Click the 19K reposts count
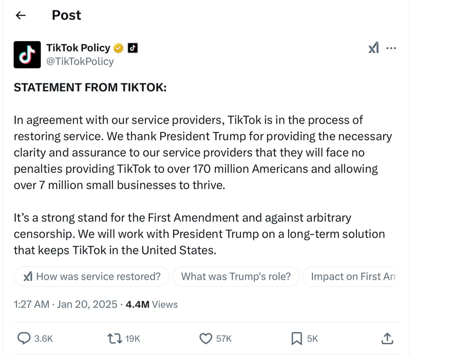Viewport: 464px width, 355px height. (133, 339)
